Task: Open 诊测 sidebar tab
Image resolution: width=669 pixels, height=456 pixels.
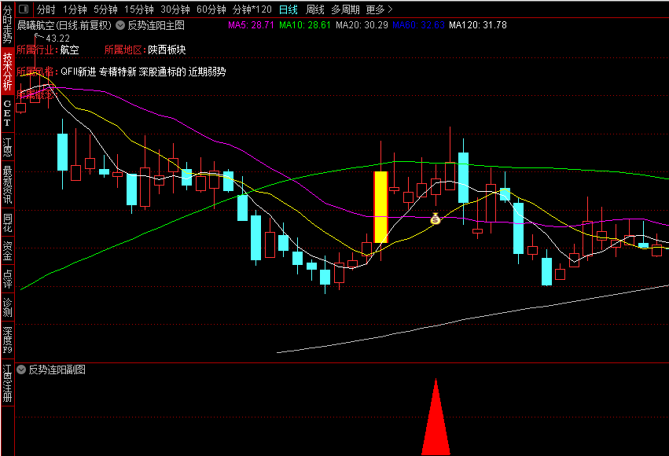Action: point(7,307)
